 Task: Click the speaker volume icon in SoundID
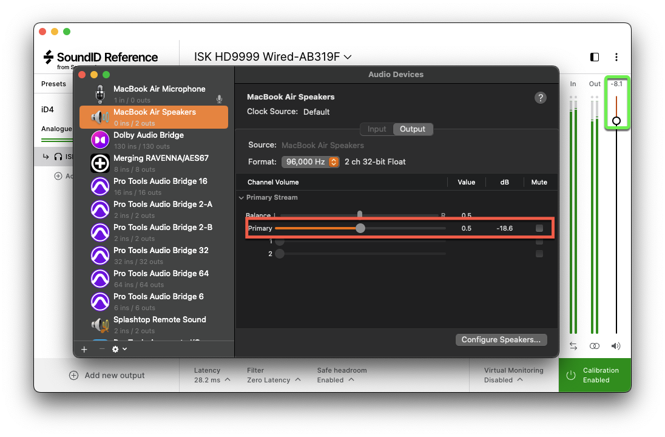616,346
